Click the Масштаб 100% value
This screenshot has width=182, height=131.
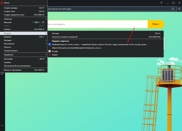click(x=36, y=22)
